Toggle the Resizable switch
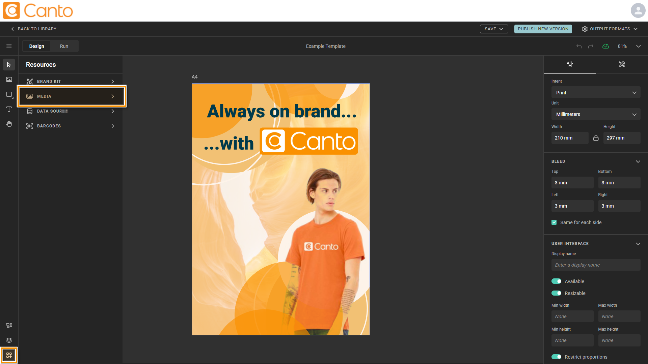Image resolution: width=648 pixels, height=364 pixels. point(557,293)
